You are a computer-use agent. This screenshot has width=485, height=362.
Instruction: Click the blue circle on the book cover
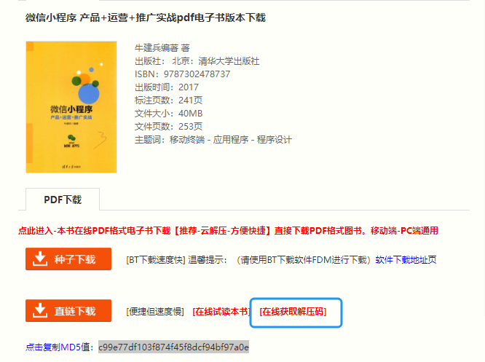click(x=89, y=94)
